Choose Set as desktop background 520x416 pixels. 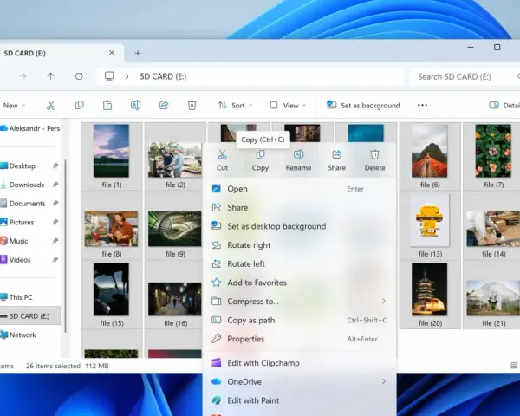coord(299,226)
